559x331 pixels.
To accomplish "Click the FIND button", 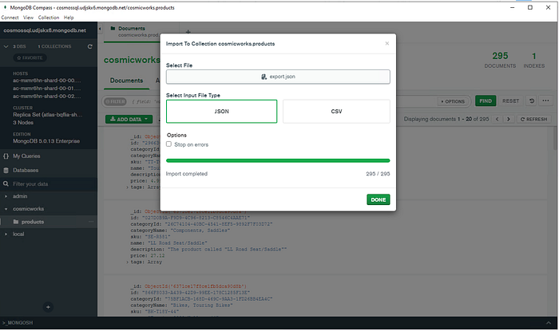I will point(486,101).
